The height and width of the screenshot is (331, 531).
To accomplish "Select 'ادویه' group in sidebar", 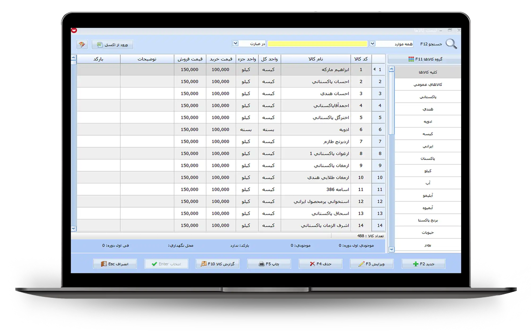I will [x=428, y=121].
